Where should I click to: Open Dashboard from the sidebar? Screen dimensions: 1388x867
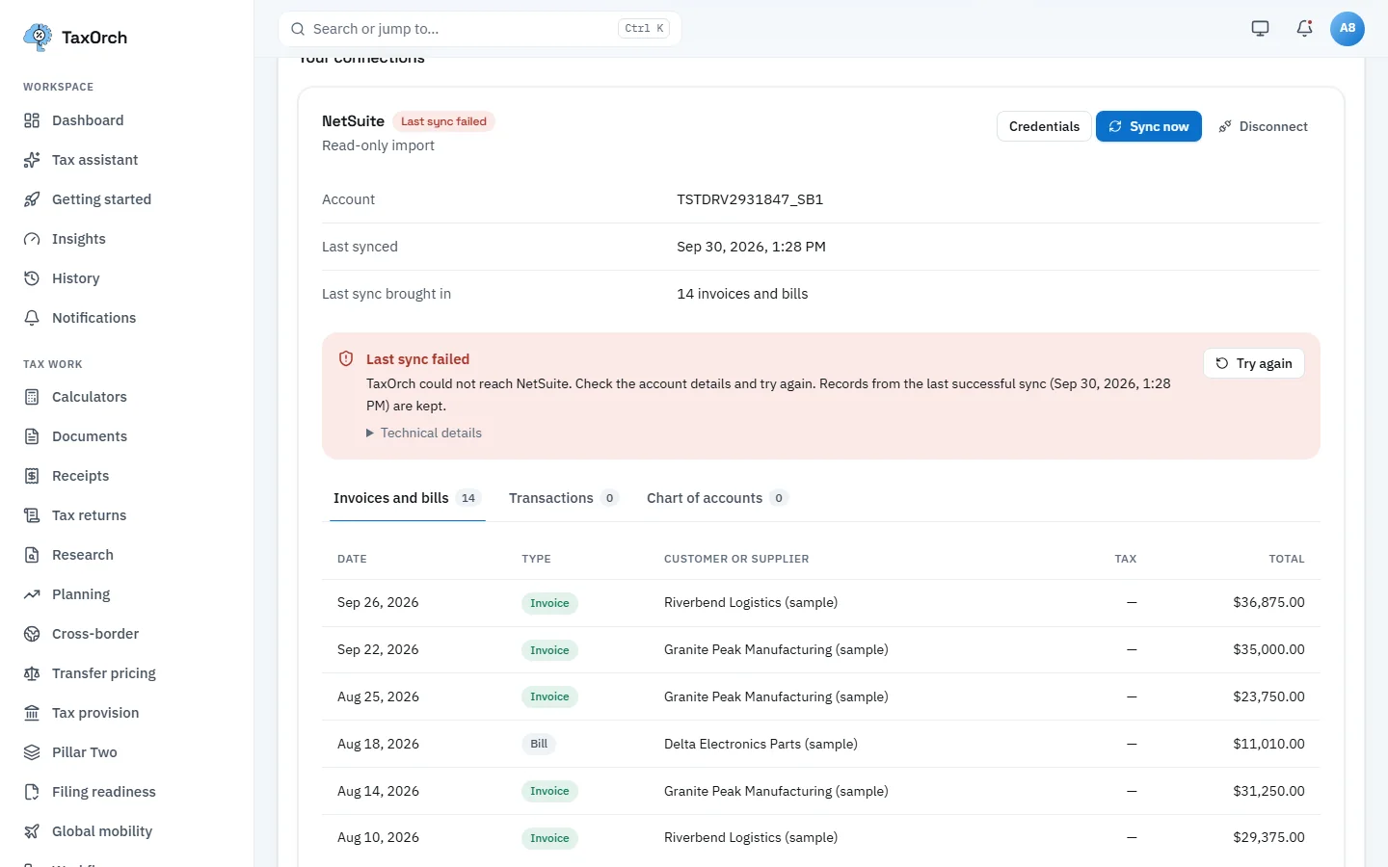click(x=88, y=120)
